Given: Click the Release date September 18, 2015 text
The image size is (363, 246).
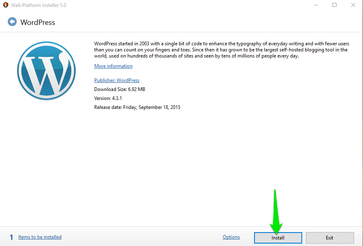Looking at the screenshot, I should pos(137,107).
